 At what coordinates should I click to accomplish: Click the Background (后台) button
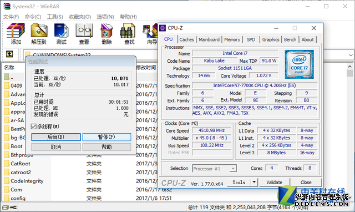tap(55, 137)
